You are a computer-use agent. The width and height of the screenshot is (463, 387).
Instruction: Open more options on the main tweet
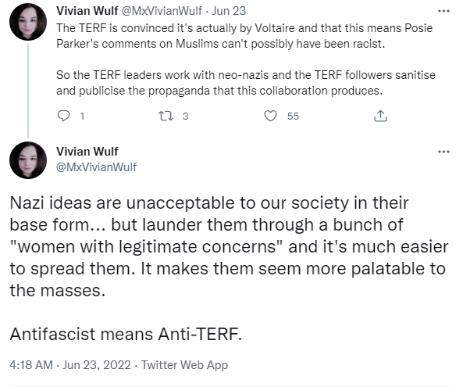click(443, 152)
